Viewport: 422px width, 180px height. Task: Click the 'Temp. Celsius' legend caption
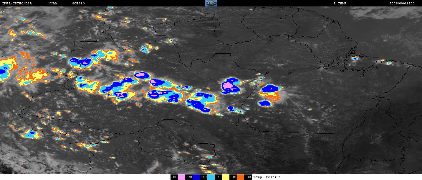pyautogui.click(x=267, y=177)
